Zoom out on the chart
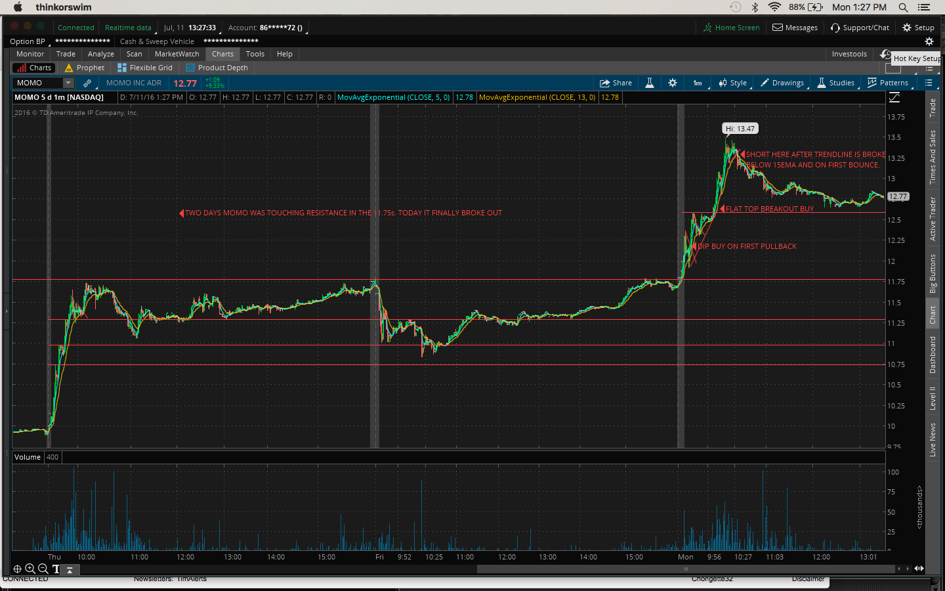 coord(43,569)
